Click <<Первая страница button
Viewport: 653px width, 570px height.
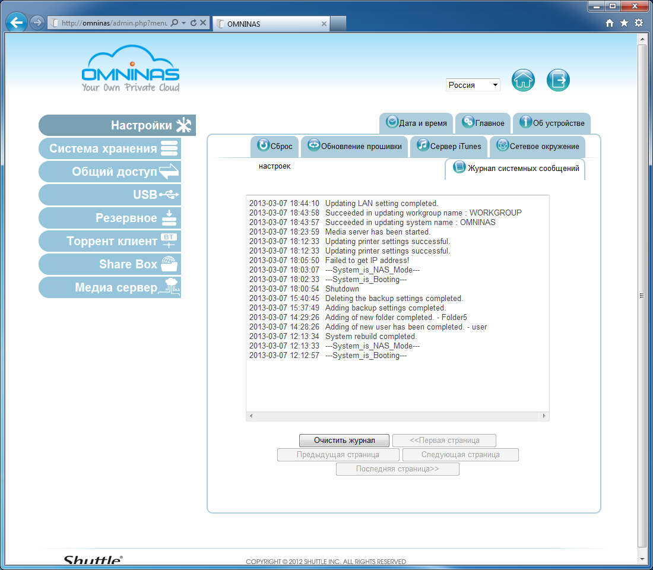click(445, 441)
